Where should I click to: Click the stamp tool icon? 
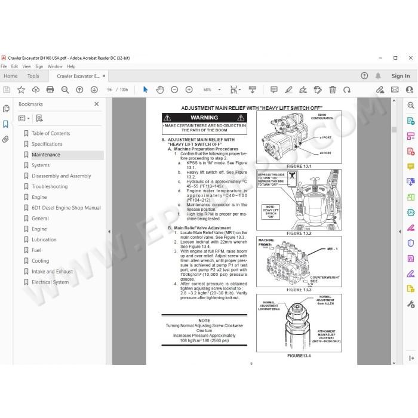pyautogui.click(x=318, y=90)
